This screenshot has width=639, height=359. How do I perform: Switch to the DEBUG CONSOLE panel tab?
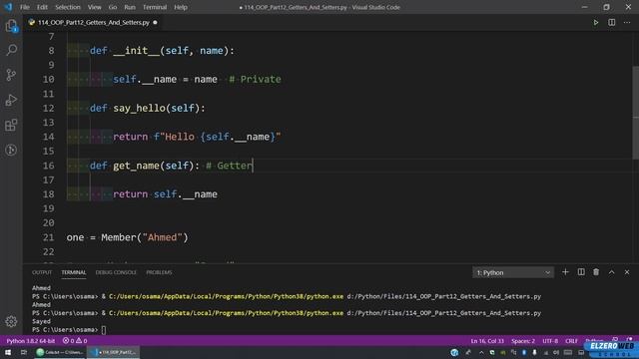[116, 272]
